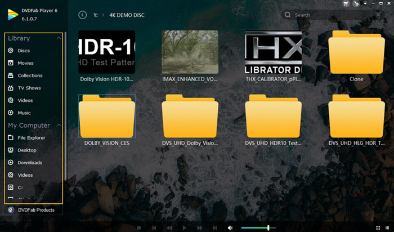Image resolution: width=394 pixels, height=232 pixels.
Task: Click the sidebar vertical scrollbar
Action: click(66, 105)
